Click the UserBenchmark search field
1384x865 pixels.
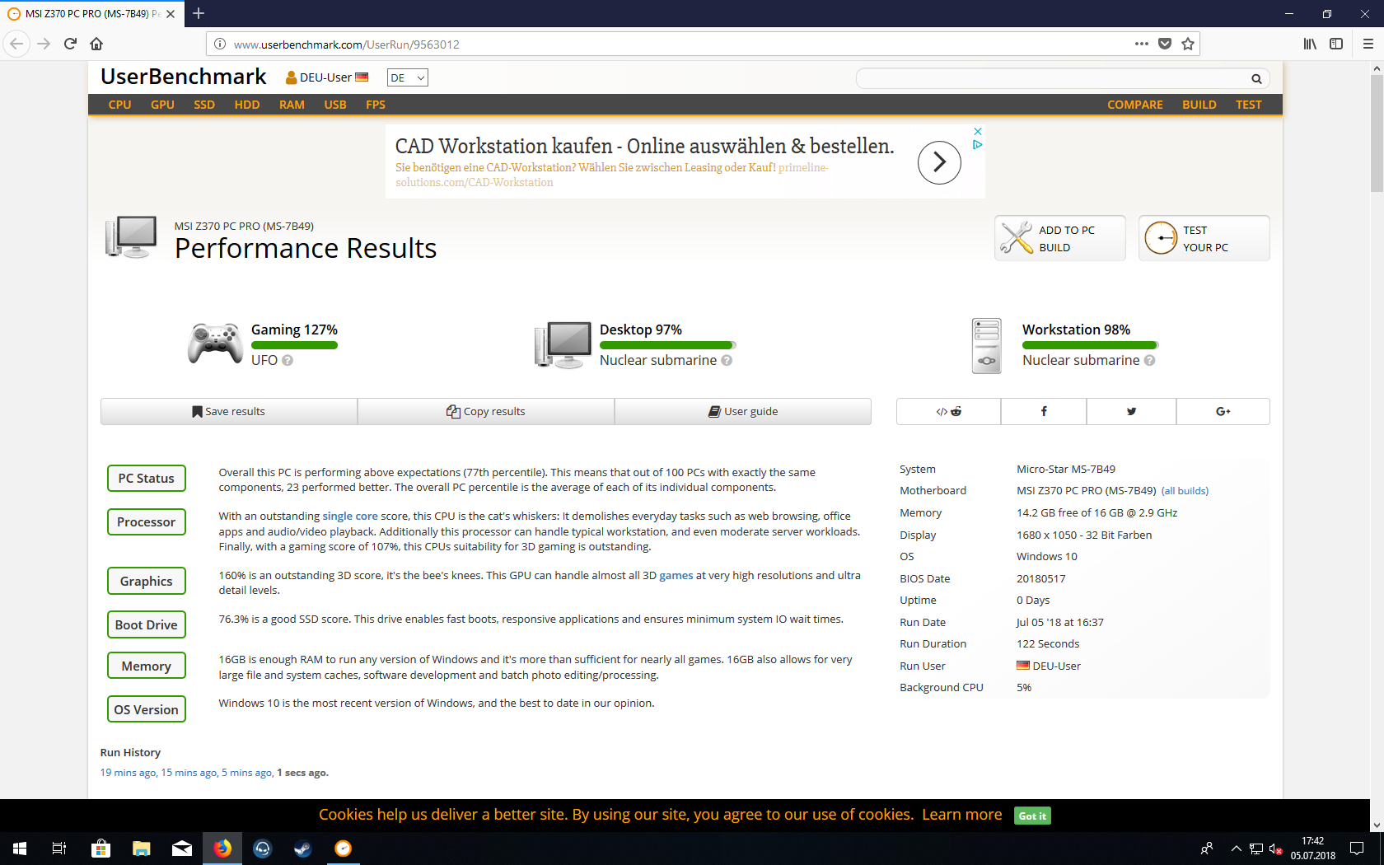1054,78
